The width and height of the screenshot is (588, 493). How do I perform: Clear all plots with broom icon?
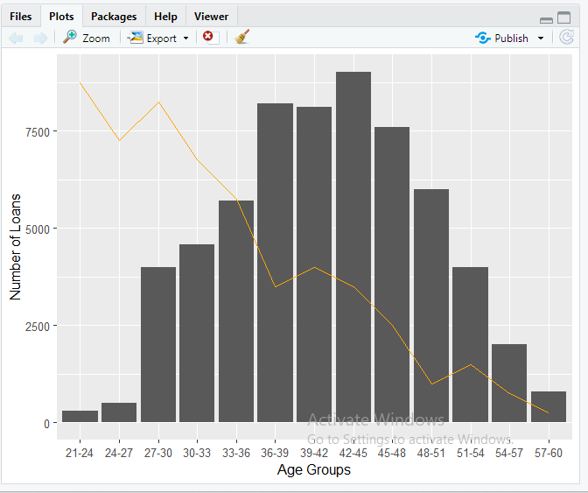[241, 37]
